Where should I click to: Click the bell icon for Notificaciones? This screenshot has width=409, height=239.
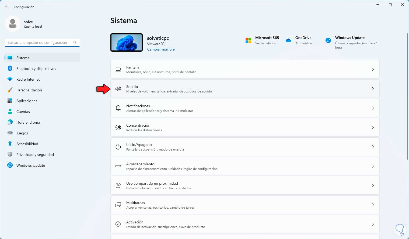coord(118,108)
